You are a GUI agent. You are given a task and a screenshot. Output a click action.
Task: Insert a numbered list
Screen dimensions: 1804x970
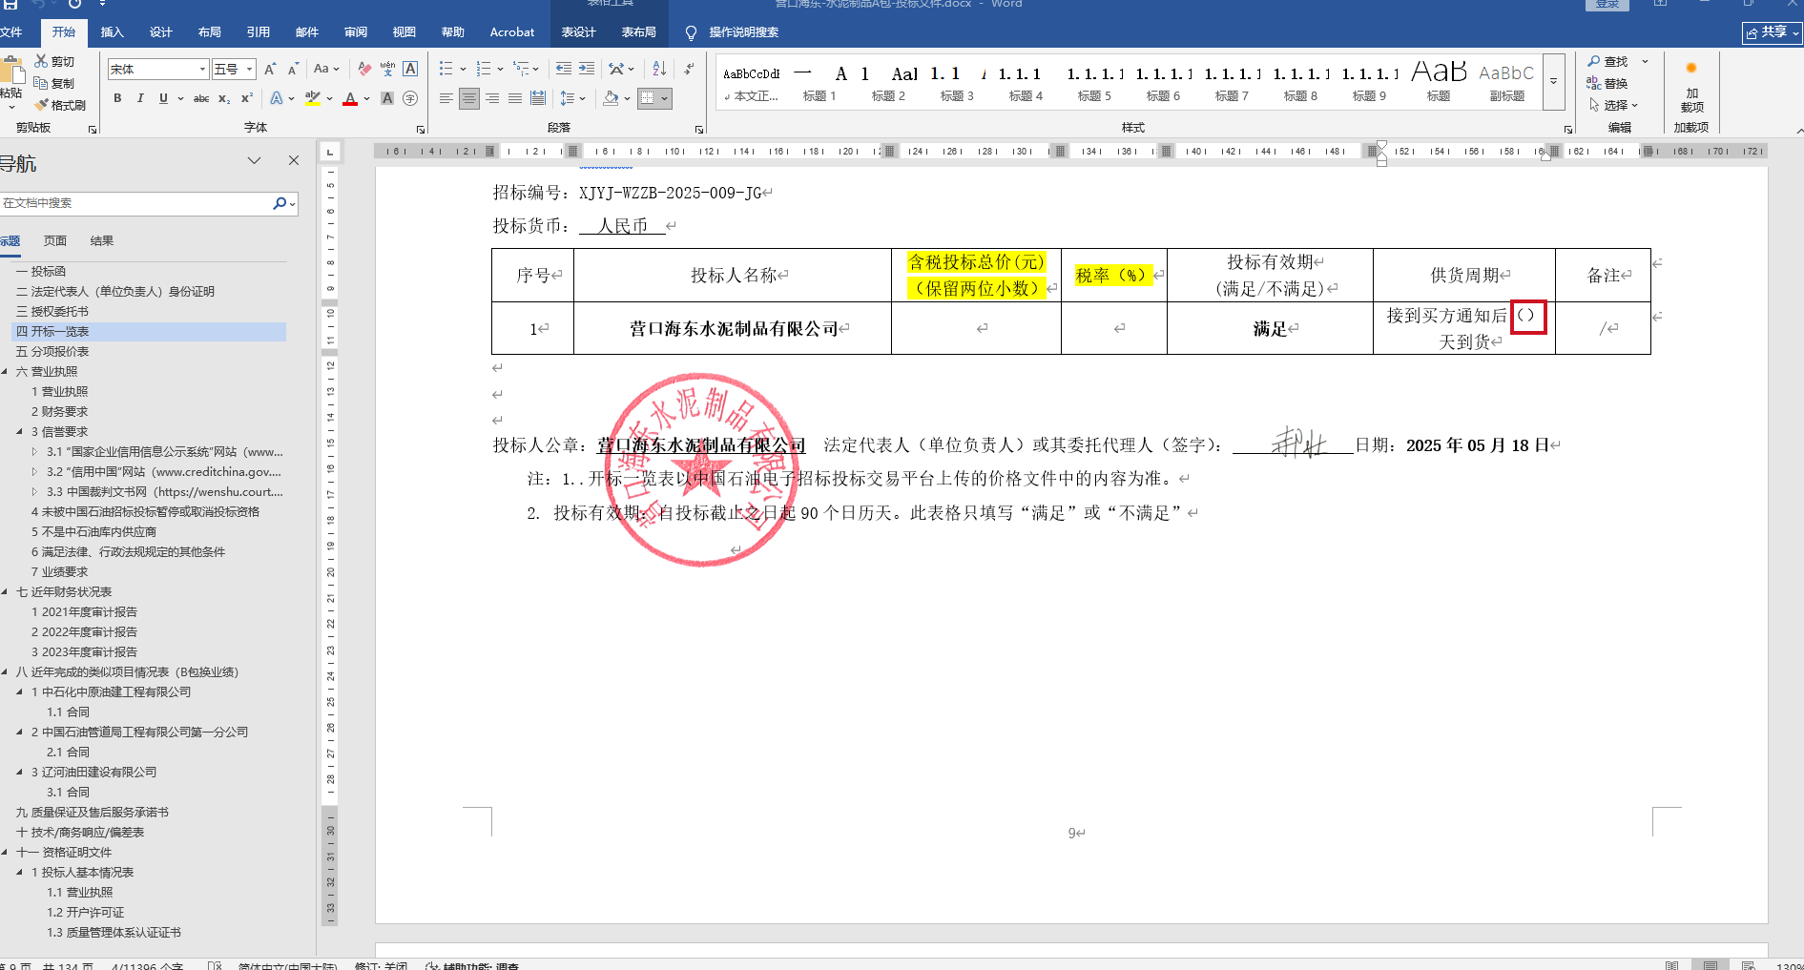coord(484,69)
